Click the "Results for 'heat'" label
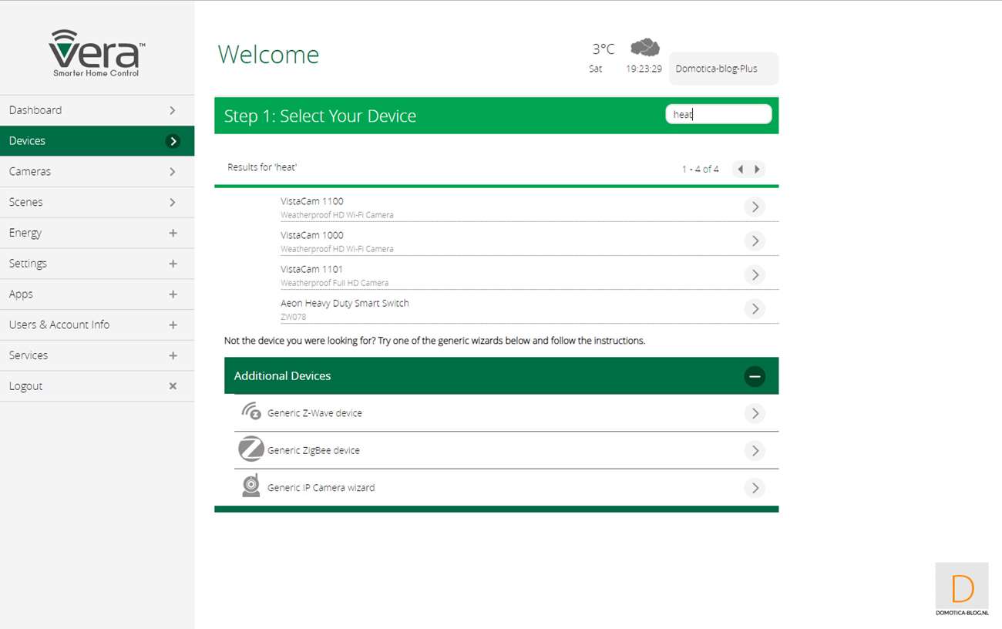The image size is (1002, 629). click(x=262, y=167)
